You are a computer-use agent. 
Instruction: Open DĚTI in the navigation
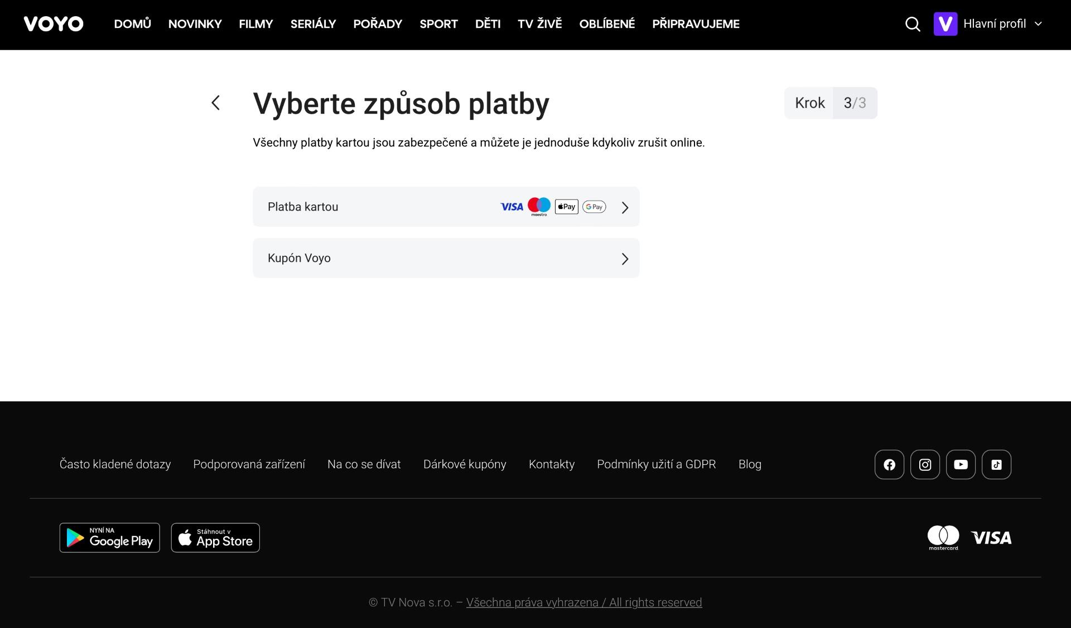point(488,24)
